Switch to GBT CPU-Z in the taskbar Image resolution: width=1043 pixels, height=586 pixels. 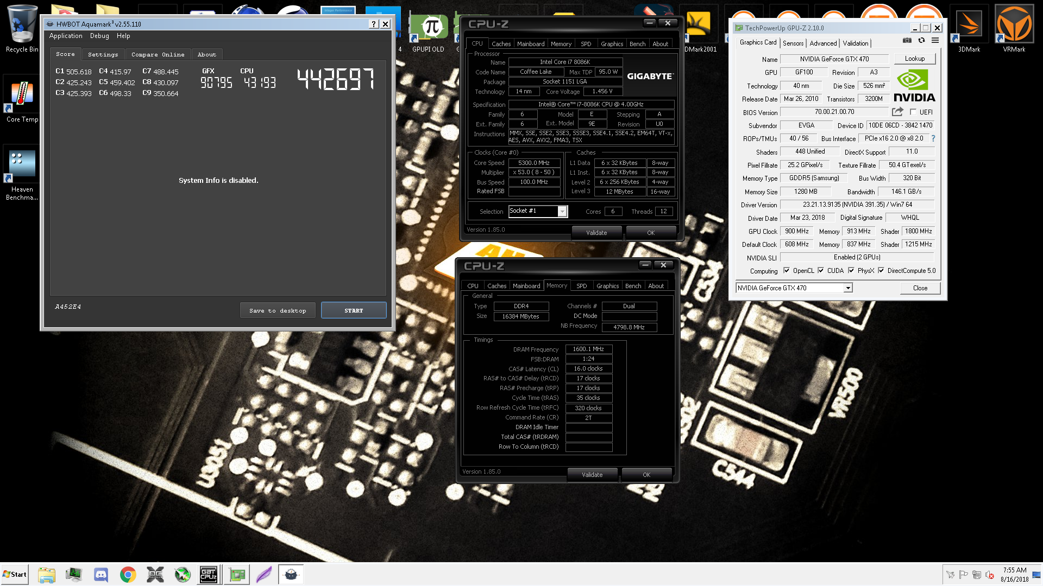(x=209, y=575)
